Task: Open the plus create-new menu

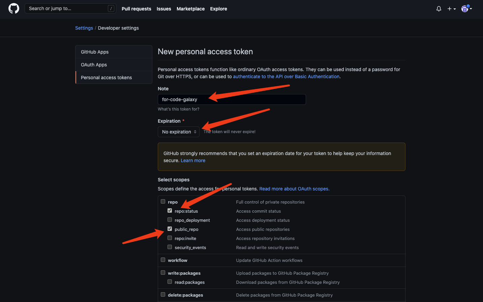Action: coord(451,9)
